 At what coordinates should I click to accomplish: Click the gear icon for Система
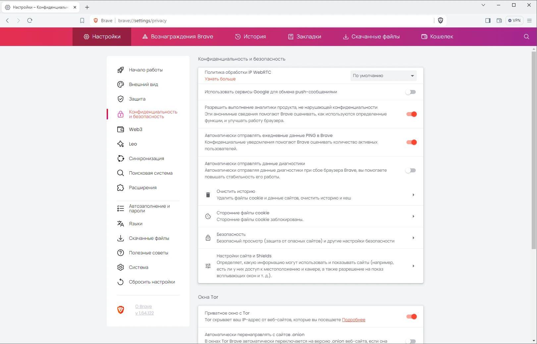click(121, 267)
